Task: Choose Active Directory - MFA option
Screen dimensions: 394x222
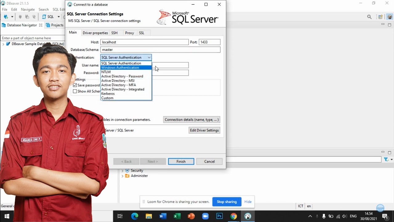Action: click(126, 85)
